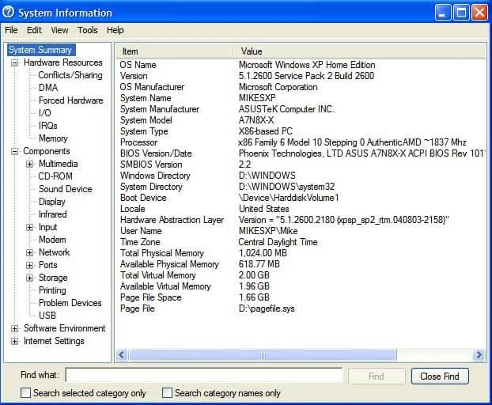Expand the Network node
Image resolution: width=492 pixels, height=405 pixels.
29,252
